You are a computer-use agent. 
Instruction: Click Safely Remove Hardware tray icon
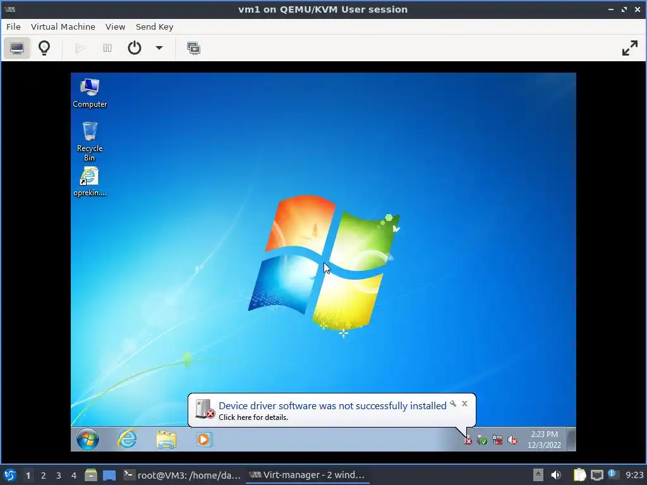481,440
